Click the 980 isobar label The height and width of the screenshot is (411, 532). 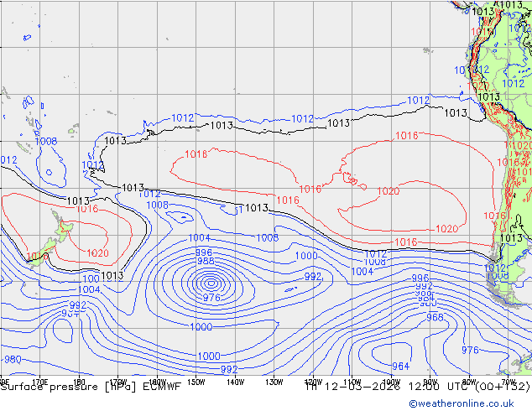[13, 359]
